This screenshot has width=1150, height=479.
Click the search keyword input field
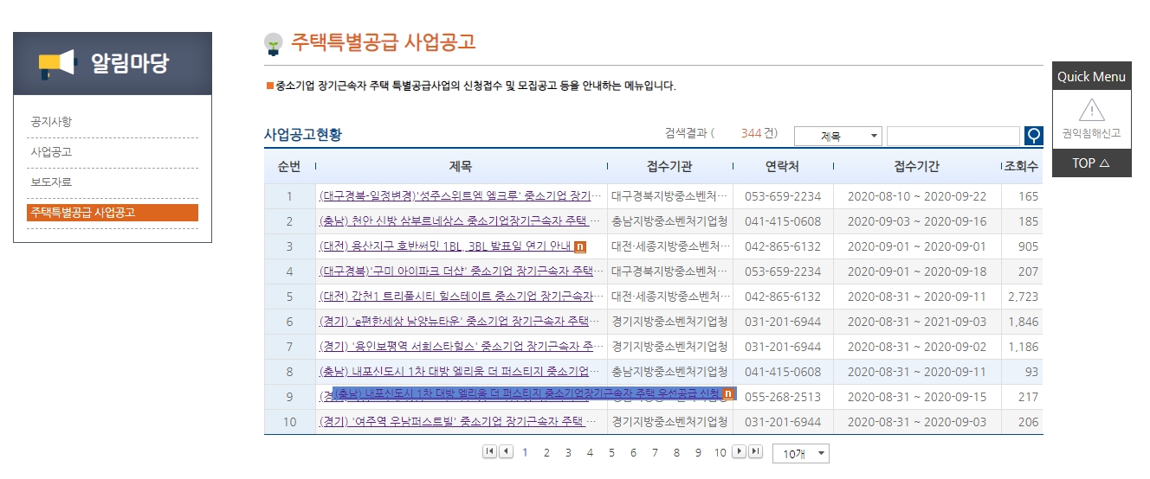coord(953,136)
